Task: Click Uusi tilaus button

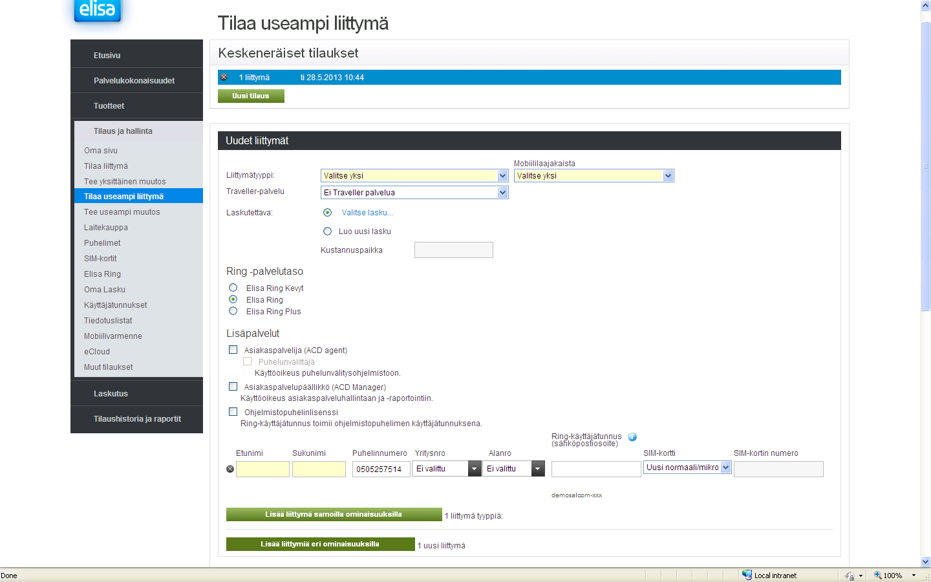Action: pos(251,96)
